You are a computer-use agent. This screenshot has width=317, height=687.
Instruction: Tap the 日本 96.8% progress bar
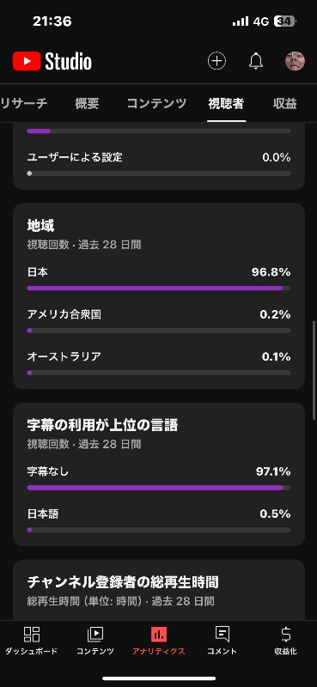(159, 289)
